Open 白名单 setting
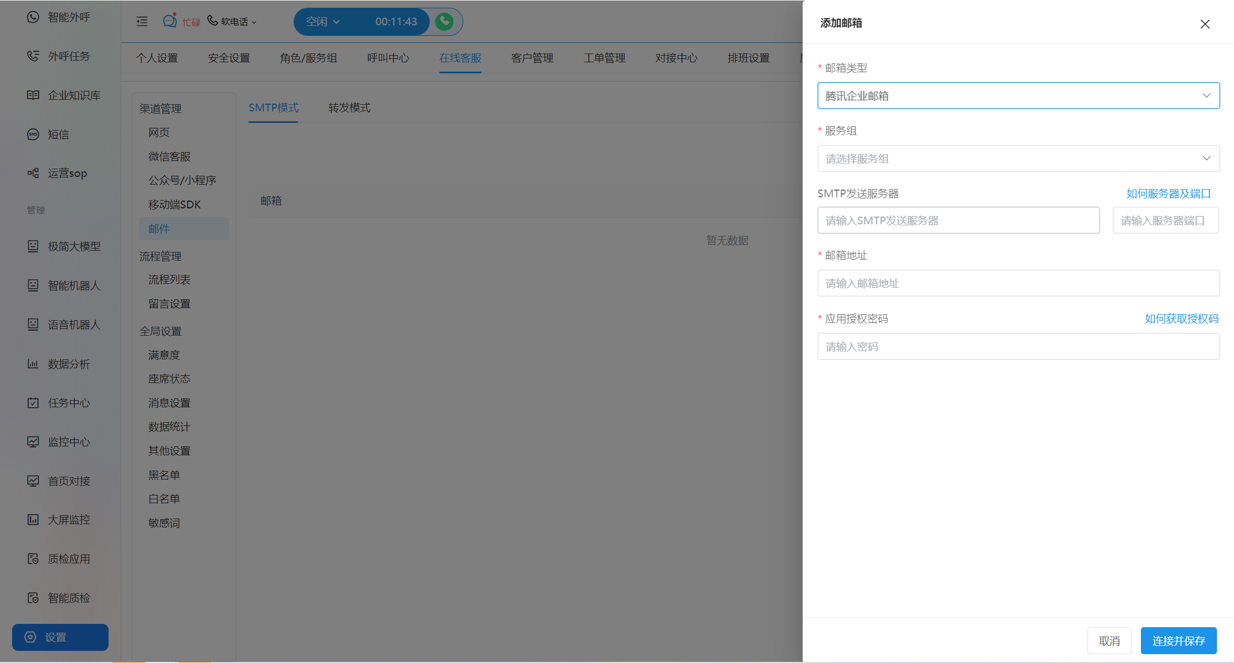 coord(164,499)
